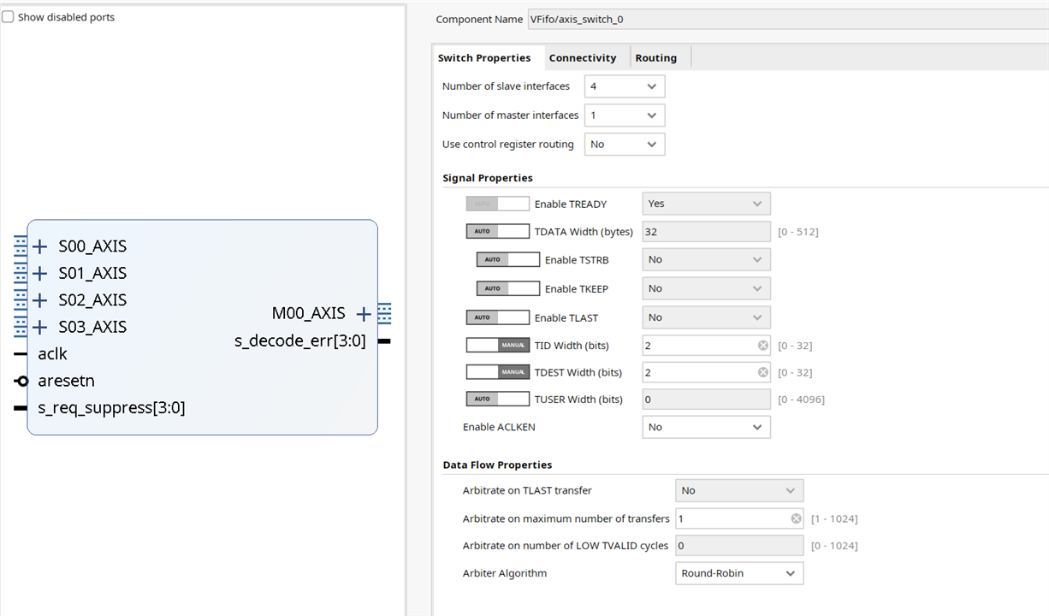The height and width of the screenshot is (616, 1049).
Task: Switch to the Connectivity tab
Action: (x=583, y=58)
